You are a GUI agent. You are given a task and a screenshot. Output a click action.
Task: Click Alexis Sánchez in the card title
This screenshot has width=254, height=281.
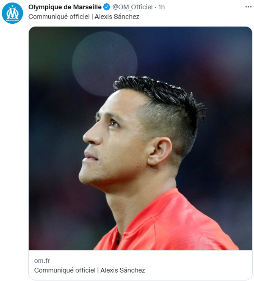(x=123, y=270)
